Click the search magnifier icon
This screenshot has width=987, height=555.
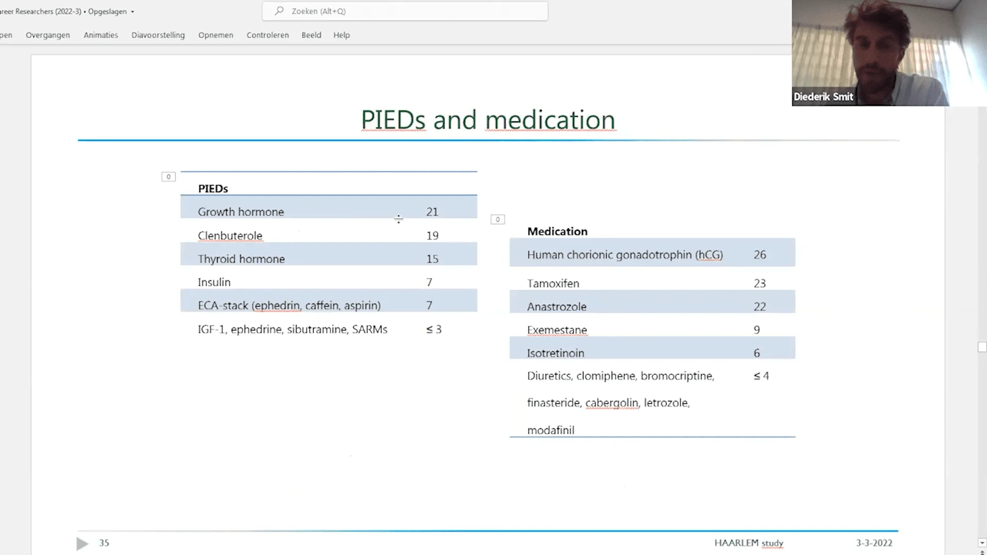point(279,11)
